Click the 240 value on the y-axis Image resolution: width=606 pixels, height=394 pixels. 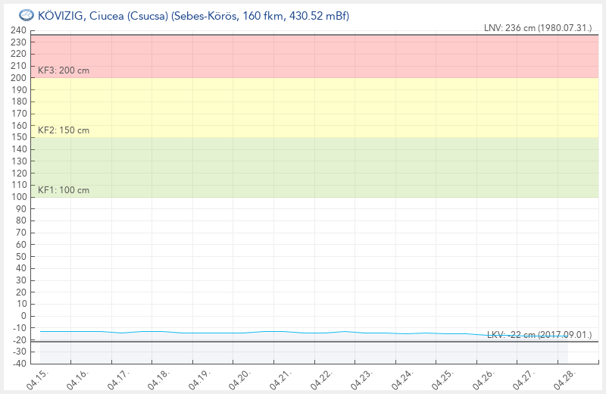tap(18, 31)
